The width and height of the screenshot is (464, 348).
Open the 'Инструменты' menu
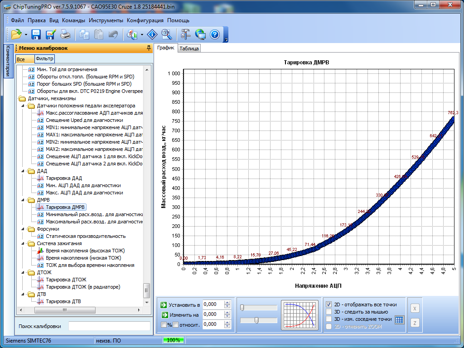click(106, 20)
